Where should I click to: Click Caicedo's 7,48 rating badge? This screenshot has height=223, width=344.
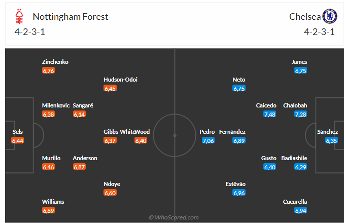pos(270,114)
